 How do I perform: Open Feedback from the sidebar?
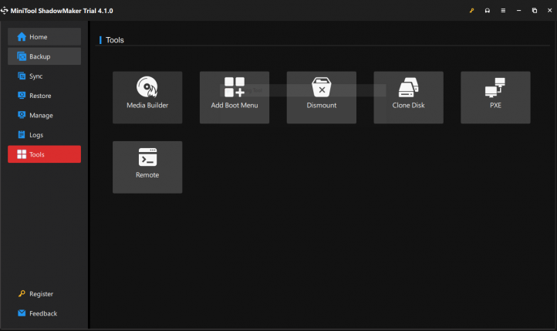(x=45, y=313)
